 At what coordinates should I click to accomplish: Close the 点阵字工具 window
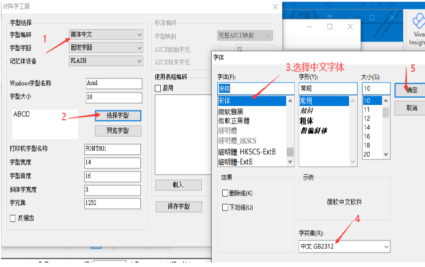pyautogui.click(x=275, y=6)
